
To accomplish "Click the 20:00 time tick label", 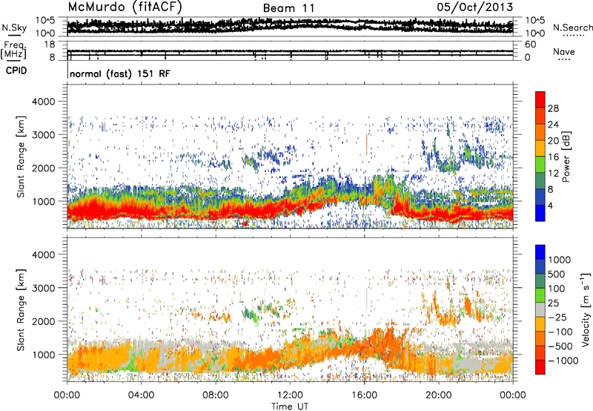I will point(439,395).
